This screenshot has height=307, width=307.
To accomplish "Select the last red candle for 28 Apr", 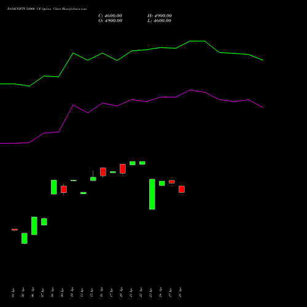I will (182, 189).
